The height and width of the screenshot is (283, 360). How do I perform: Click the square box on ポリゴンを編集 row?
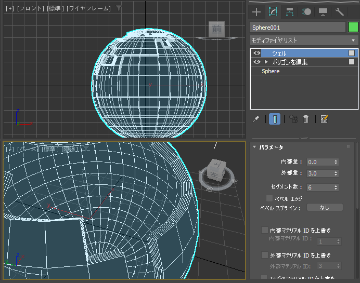352,62
